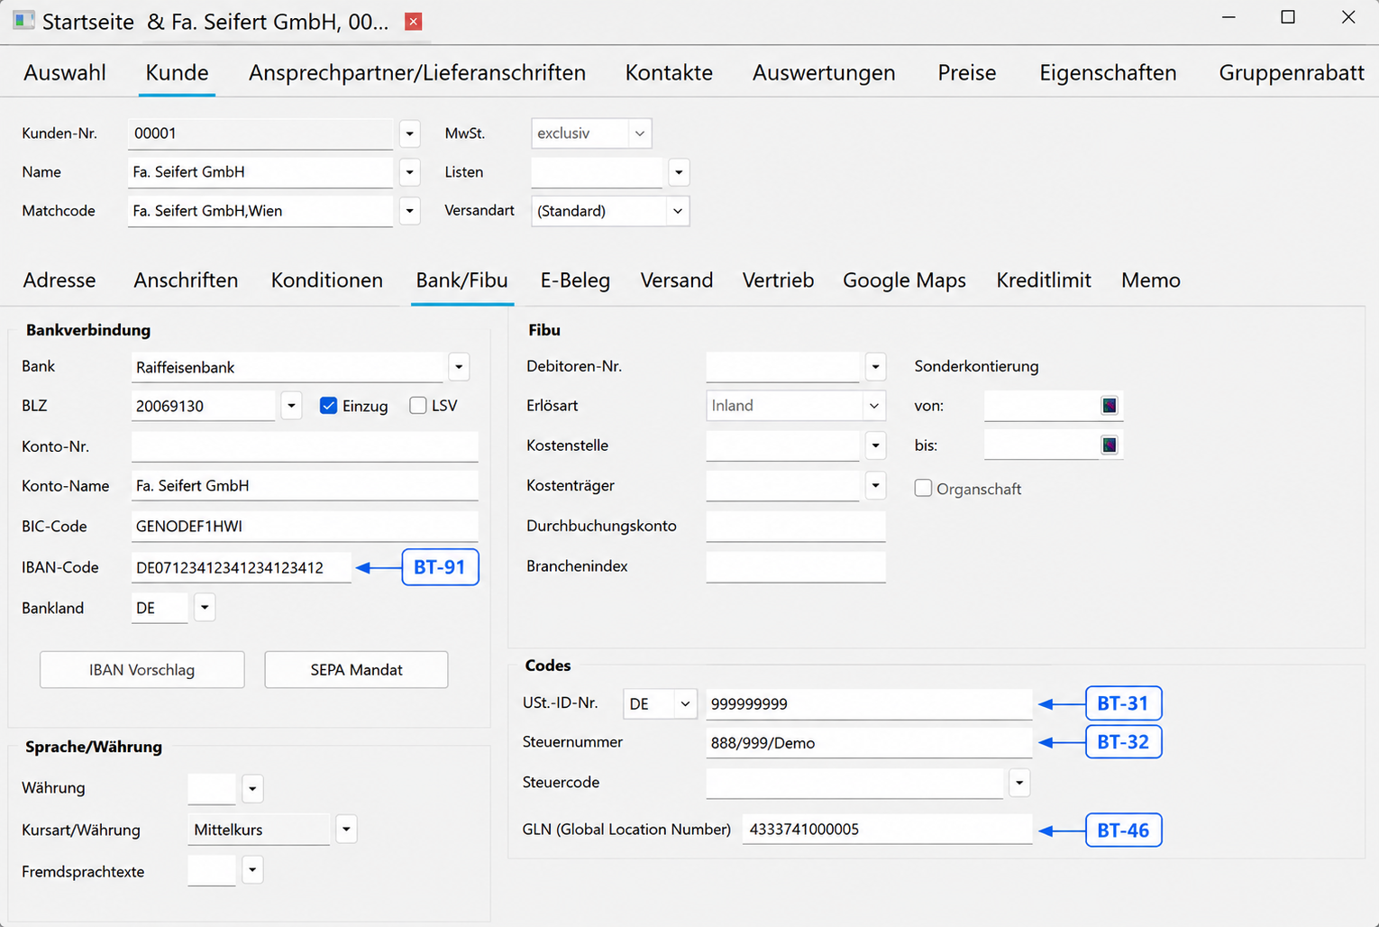This screenshot has height=927, width=1379.
Task: Click the GLN (Global Location Number) field
Action: click(x=887, y=830)
